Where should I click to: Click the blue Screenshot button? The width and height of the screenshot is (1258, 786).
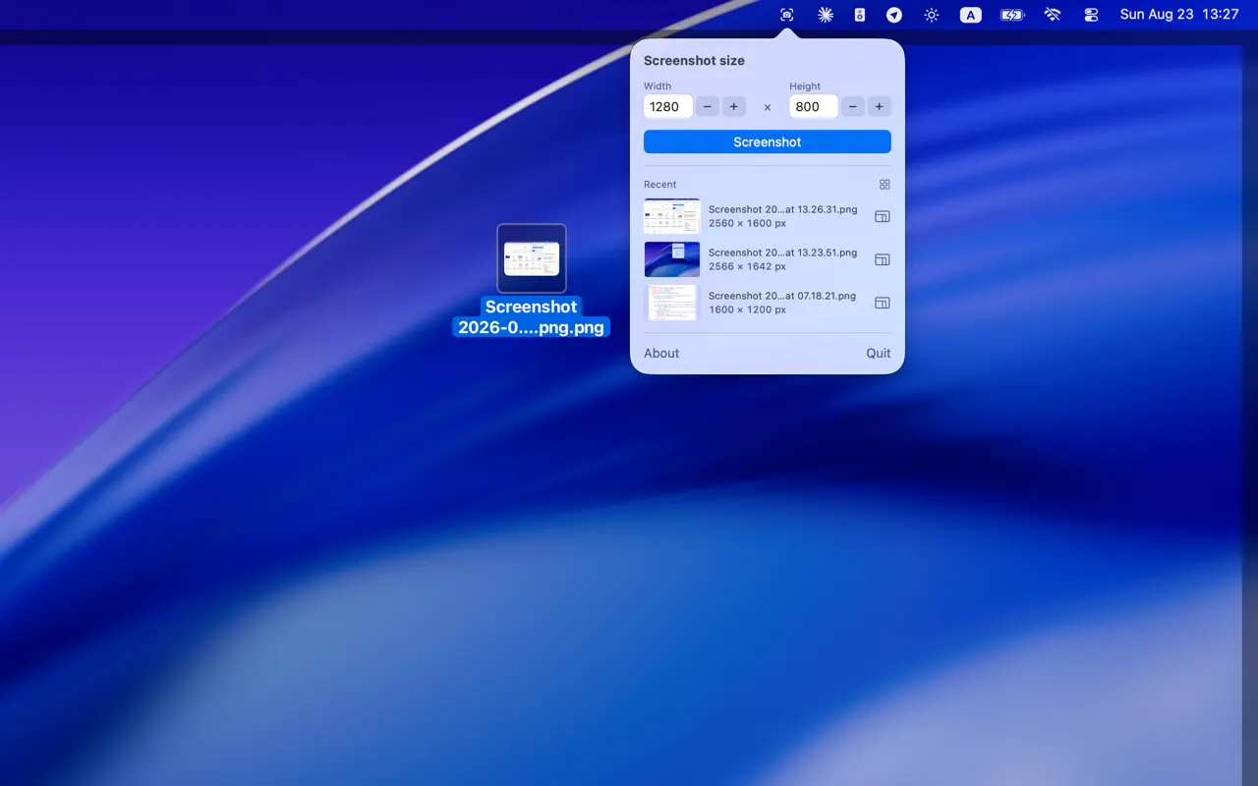768,141
